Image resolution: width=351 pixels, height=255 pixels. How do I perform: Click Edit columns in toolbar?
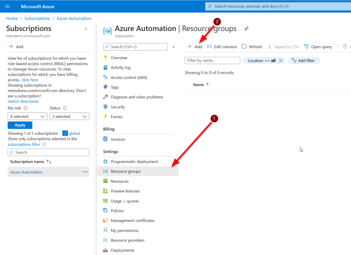tap(222, 47)
